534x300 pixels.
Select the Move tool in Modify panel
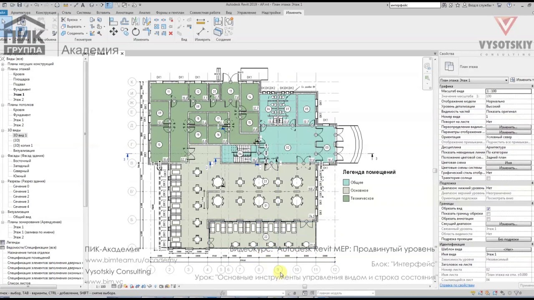click(x=113, y=32)
